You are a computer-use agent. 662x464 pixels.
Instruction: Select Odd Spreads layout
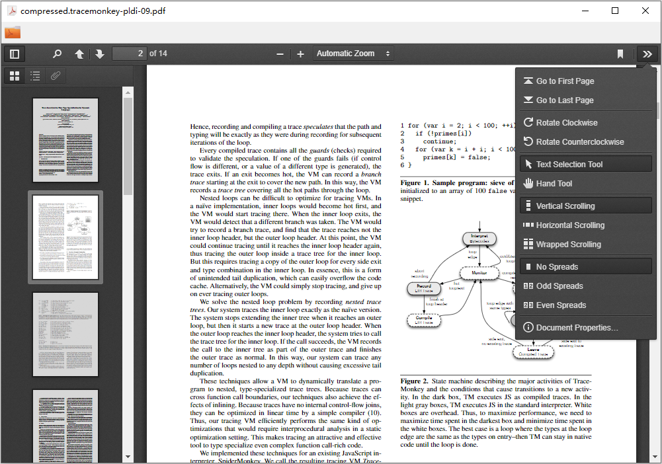586,286
